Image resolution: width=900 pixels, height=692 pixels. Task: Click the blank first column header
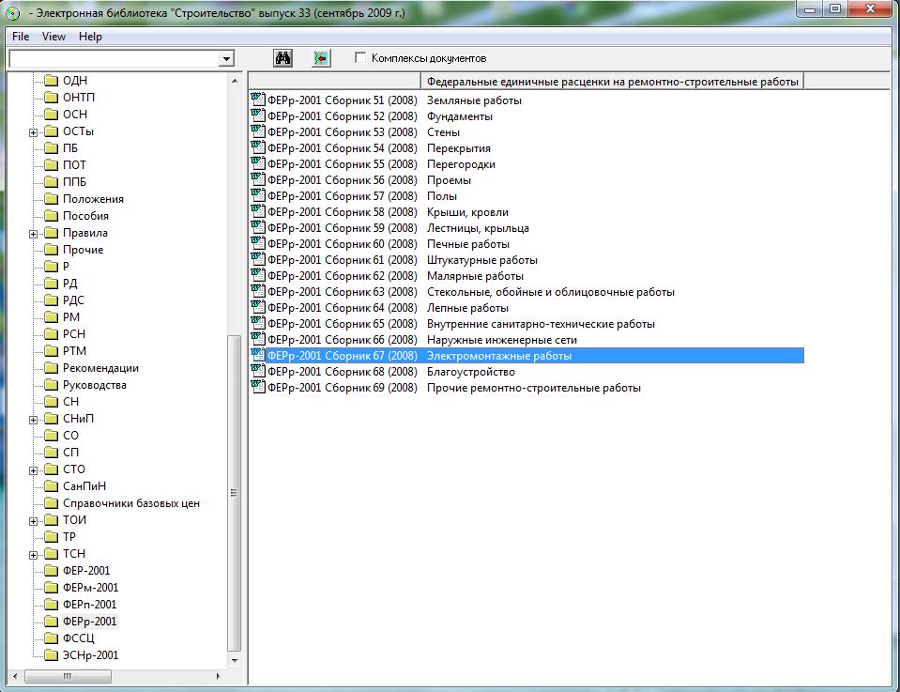(x=335, y=82)
